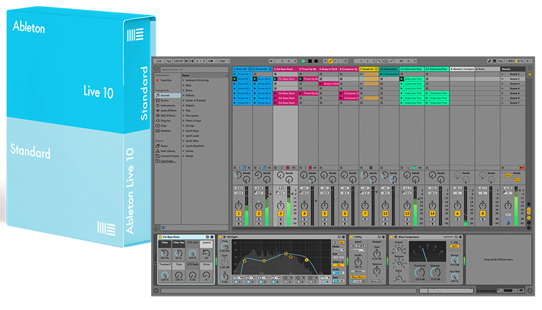
Task: Click the browser search field
Action: click(194, 70)
